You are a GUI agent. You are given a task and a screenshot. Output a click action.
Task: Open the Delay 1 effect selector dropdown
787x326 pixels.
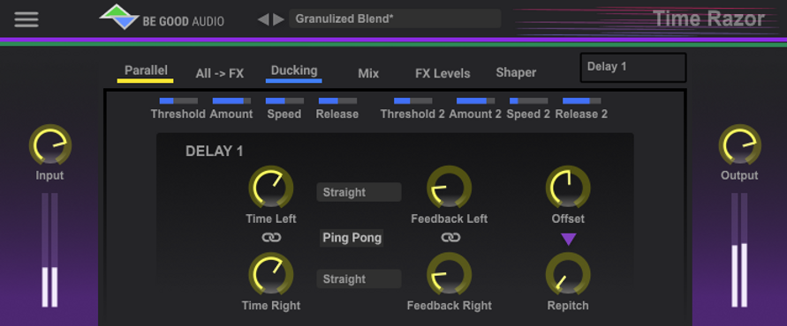pyautogui.click(x=633, y=68)
